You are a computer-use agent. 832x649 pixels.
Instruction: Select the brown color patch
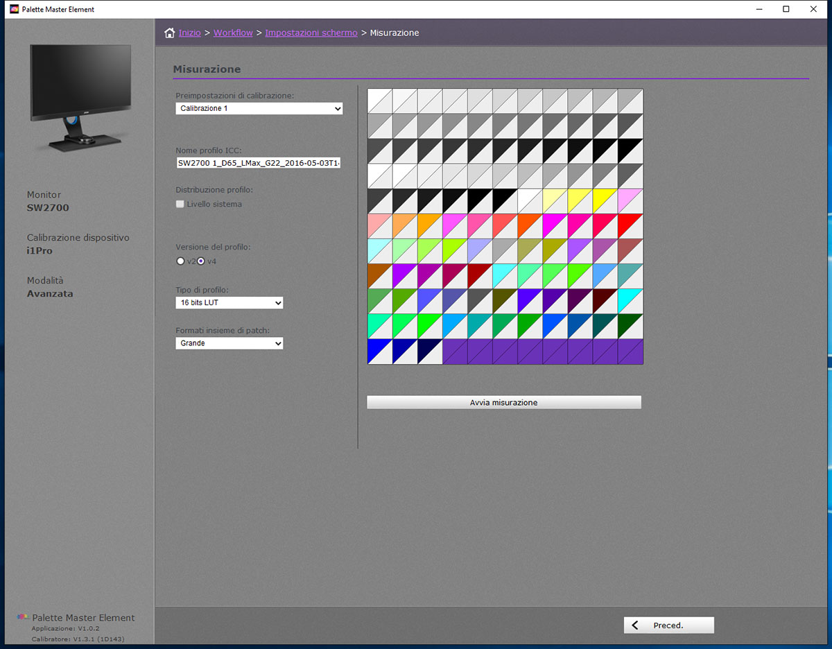[x=379, y=276]
